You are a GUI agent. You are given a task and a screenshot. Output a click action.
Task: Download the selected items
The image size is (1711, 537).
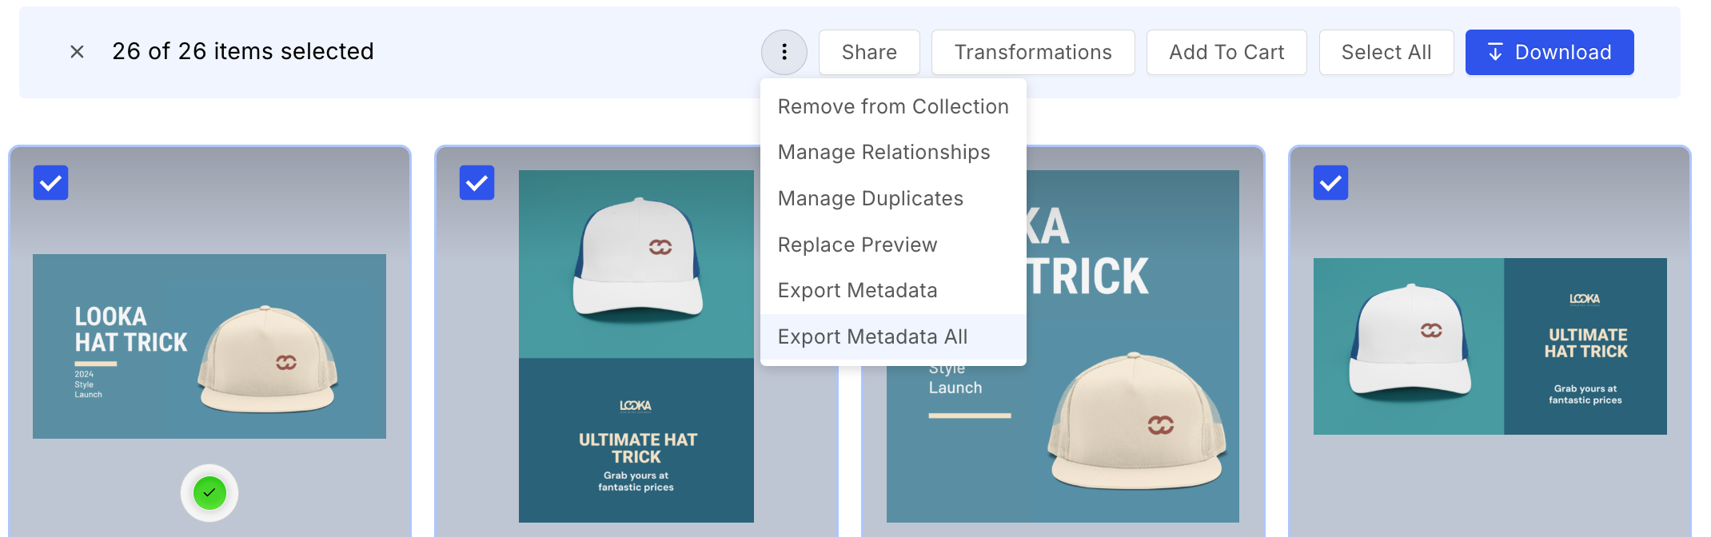(x=1549, y=52)
